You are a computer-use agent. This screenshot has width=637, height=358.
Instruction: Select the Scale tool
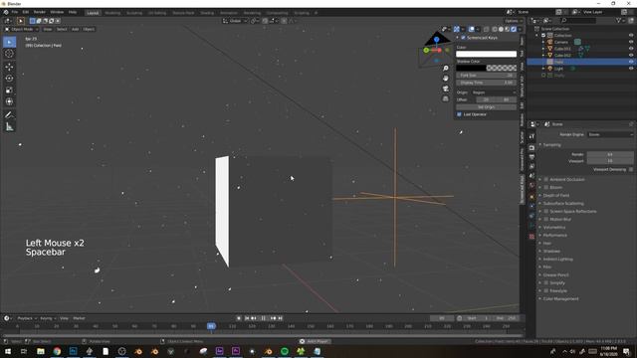point(9,90)
